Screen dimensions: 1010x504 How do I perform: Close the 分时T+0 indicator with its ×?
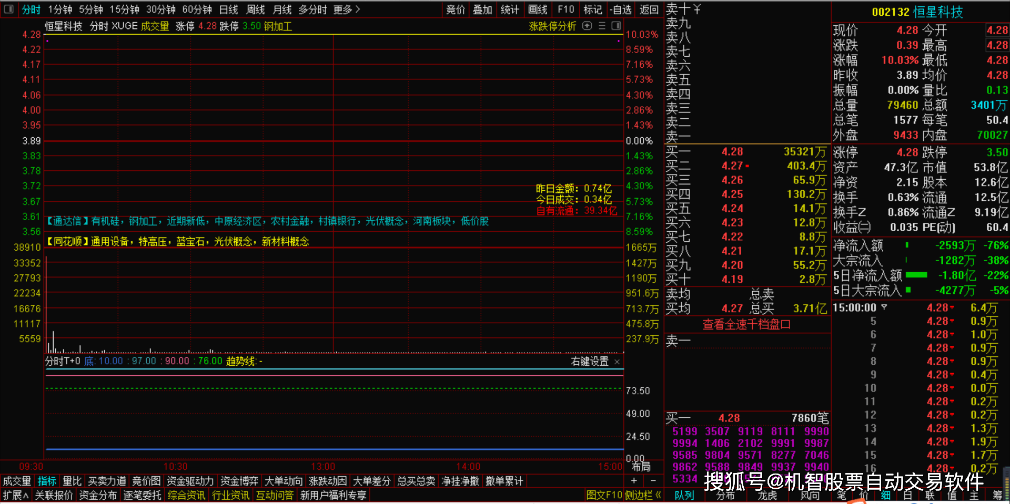pyautogui.click(x=617, y=361)
